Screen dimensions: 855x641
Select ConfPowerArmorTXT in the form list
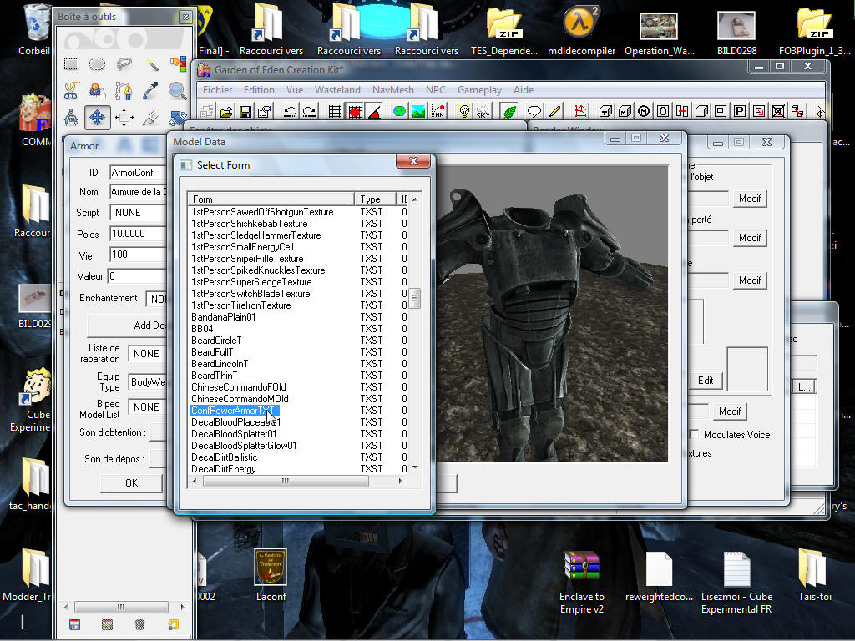click(x=234, y=411)
